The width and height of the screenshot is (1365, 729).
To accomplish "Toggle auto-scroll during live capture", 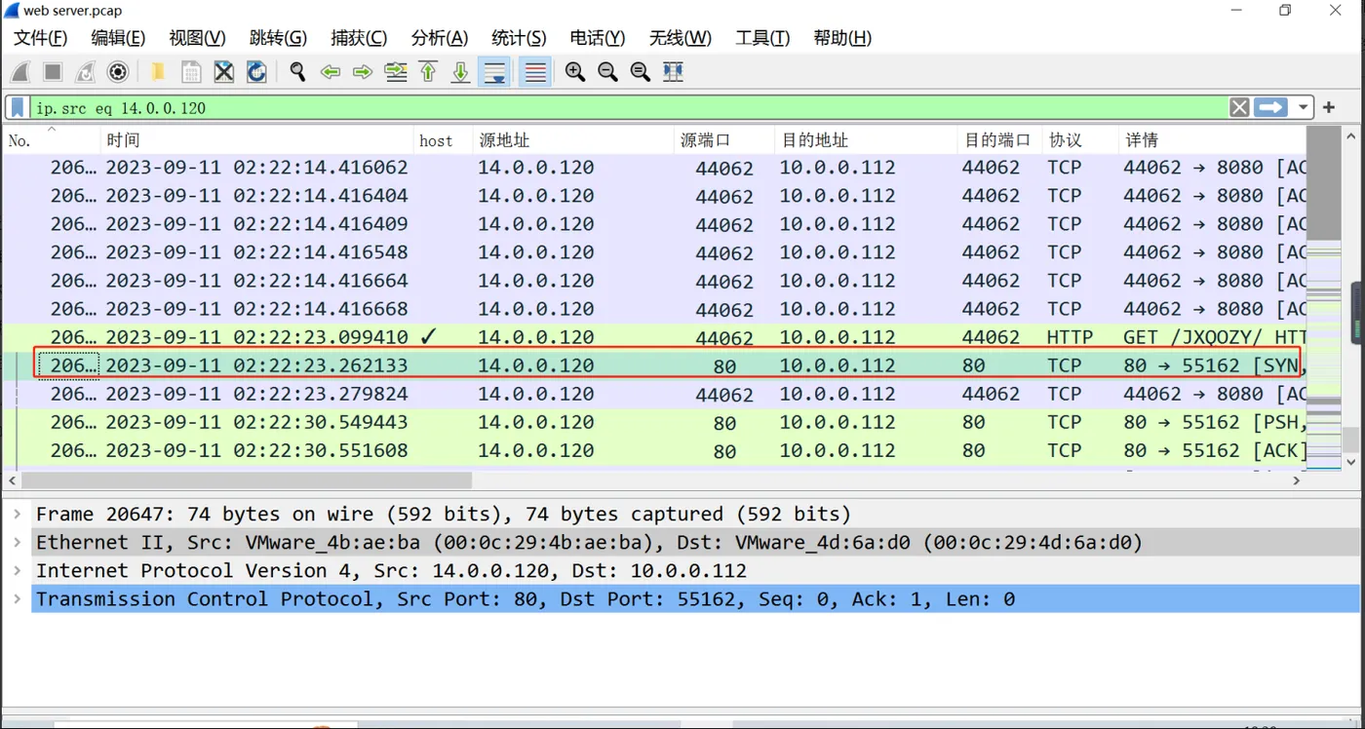I will [494, 72].
